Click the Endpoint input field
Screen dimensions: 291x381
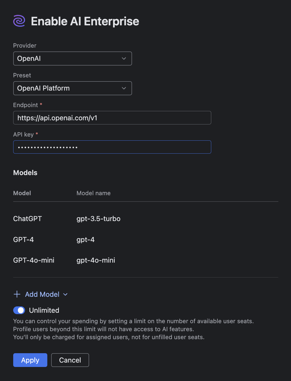tap(112, 118)
